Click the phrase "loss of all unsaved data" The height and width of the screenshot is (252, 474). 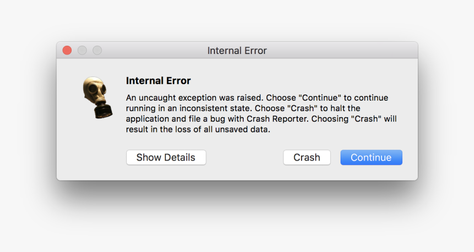[x=222, y=129]
